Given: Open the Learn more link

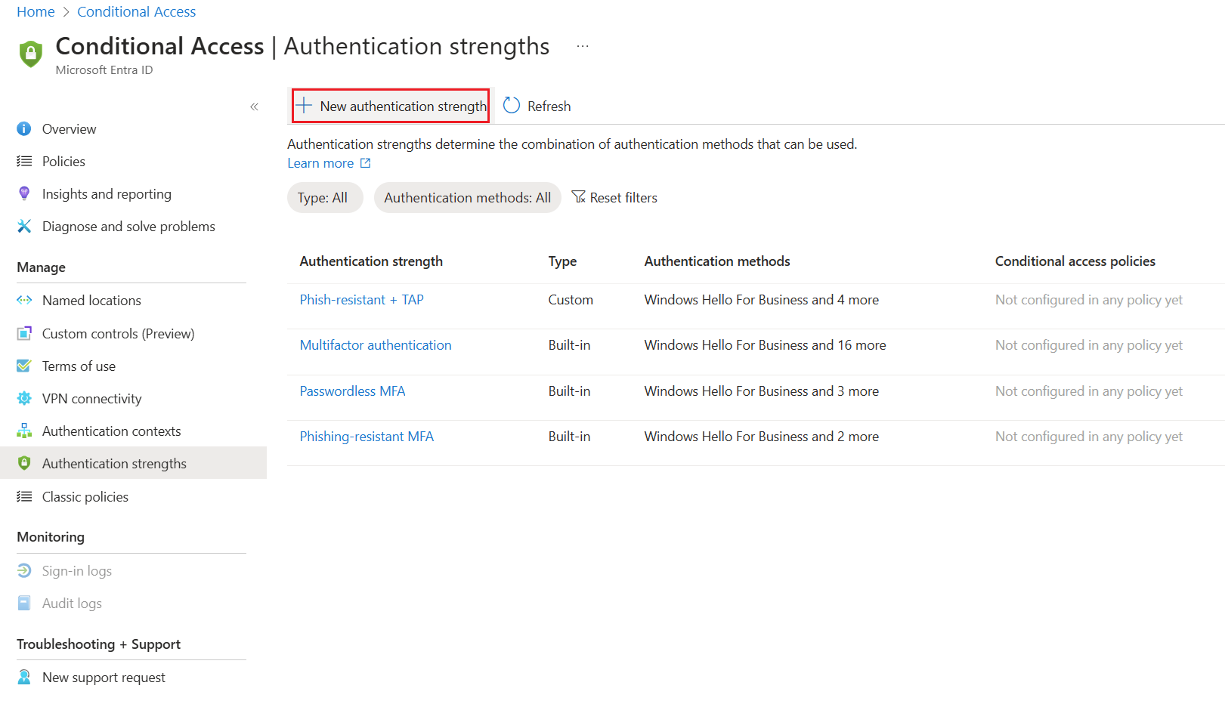Looking at the screenshot, I should [x=320, y=162].
